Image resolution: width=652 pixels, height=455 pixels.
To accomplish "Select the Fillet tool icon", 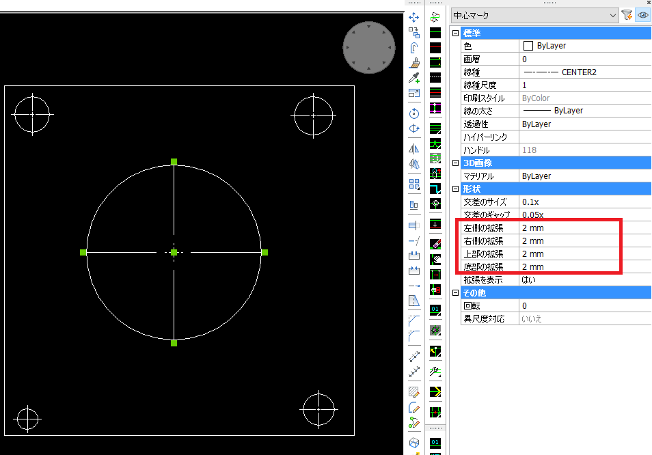I will click(413, 335).
